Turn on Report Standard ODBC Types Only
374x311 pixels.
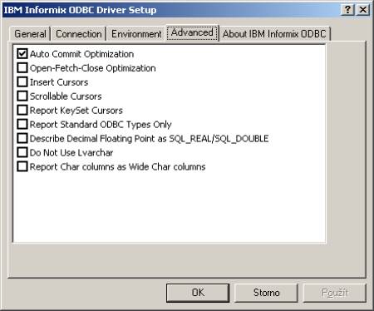[22, 125]
